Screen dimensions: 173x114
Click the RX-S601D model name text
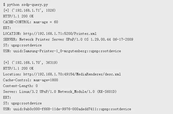coord(107,91)
